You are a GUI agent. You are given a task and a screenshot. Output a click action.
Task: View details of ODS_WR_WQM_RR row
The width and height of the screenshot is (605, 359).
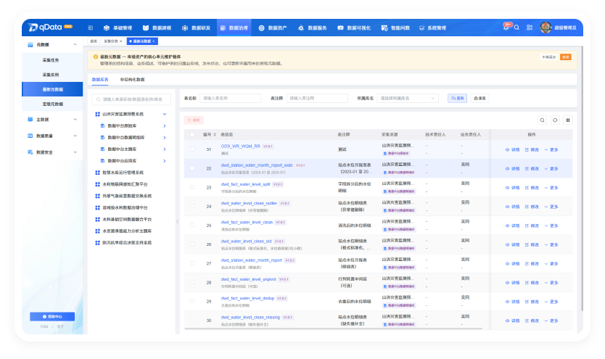(512, 149)
